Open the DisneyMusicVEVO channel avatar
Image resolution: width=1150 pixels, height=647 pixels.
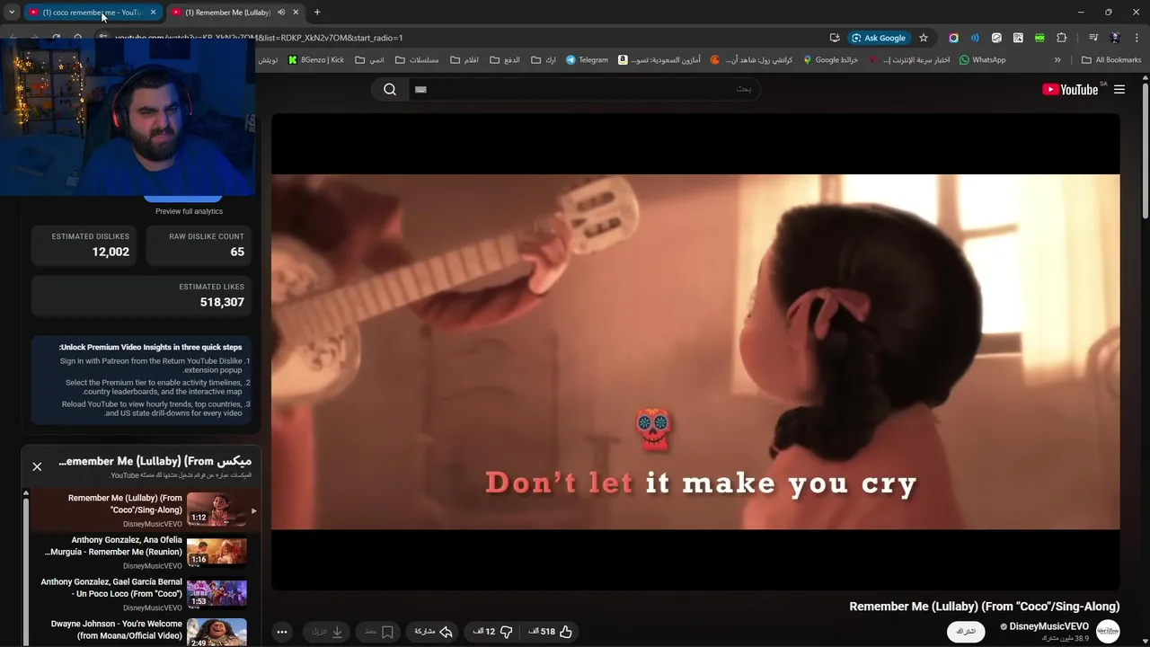click(x=1108, y=631)
